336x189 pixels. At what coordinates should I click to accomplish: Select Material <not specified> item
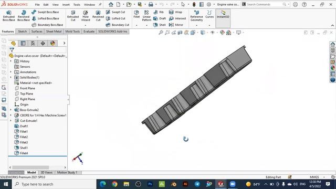33,83
